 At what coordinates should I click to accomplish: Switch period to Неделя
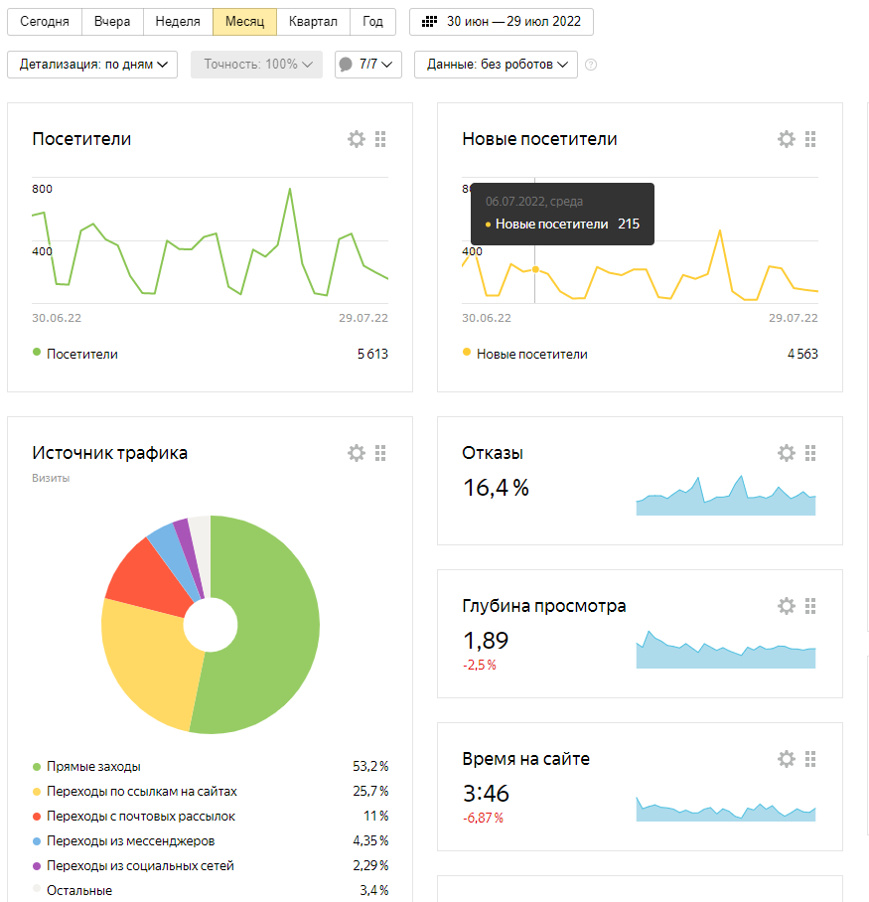point(178,22)
